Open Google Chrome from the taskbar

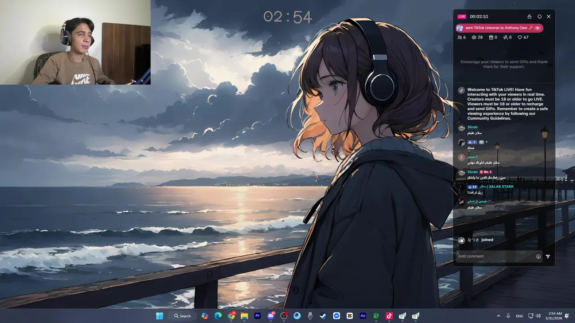tap(231, 316)
